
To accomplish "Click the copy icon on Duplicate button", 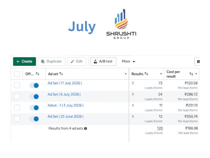I will click(x=43, y=62).
